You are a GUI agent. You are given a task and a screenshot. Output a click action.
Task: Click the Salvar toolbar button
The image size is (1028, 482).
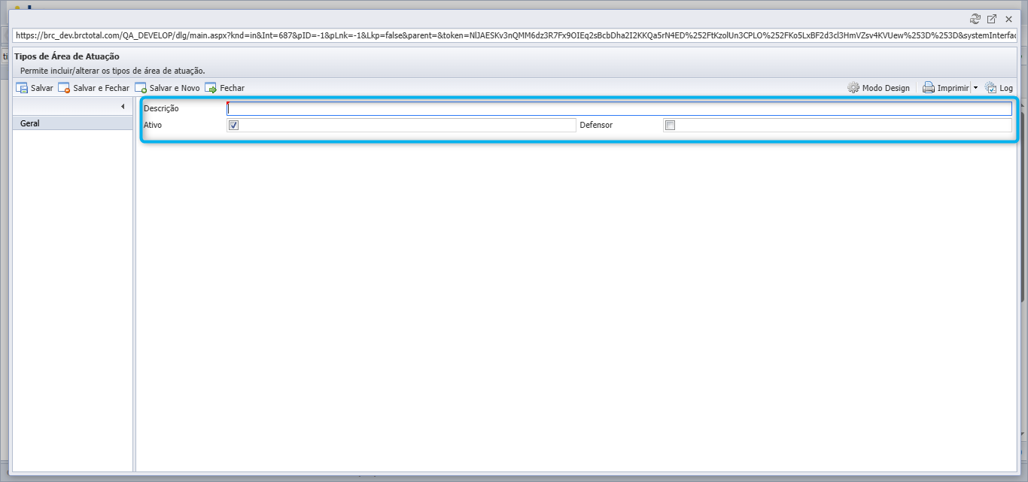coord(35,88)
